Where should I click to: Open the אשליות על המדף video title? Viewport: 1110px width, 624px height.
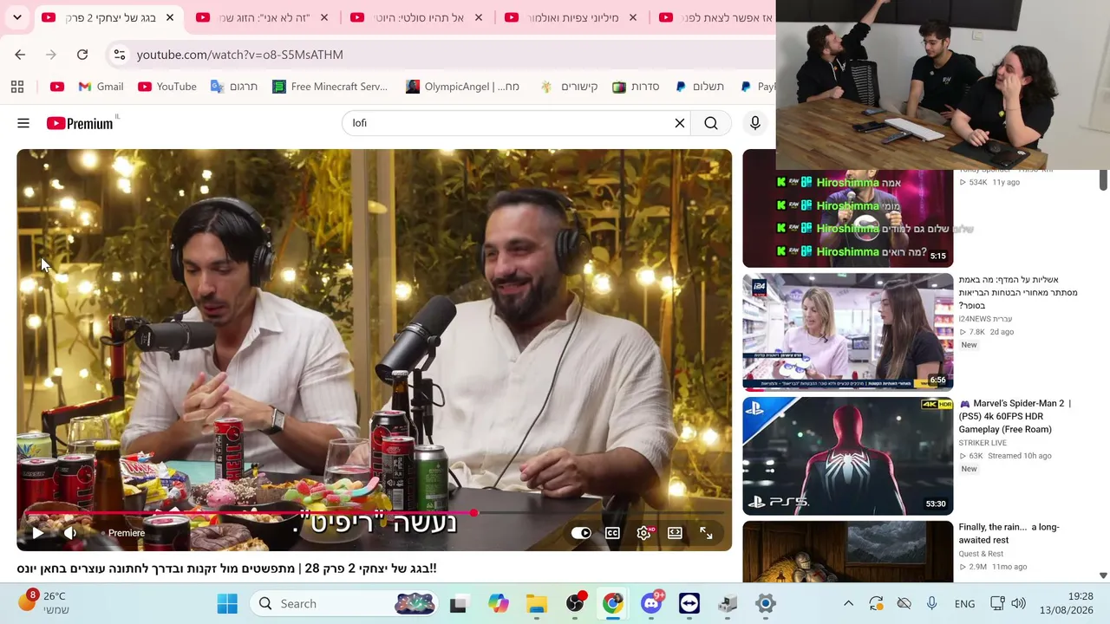tap(1018, 293)
